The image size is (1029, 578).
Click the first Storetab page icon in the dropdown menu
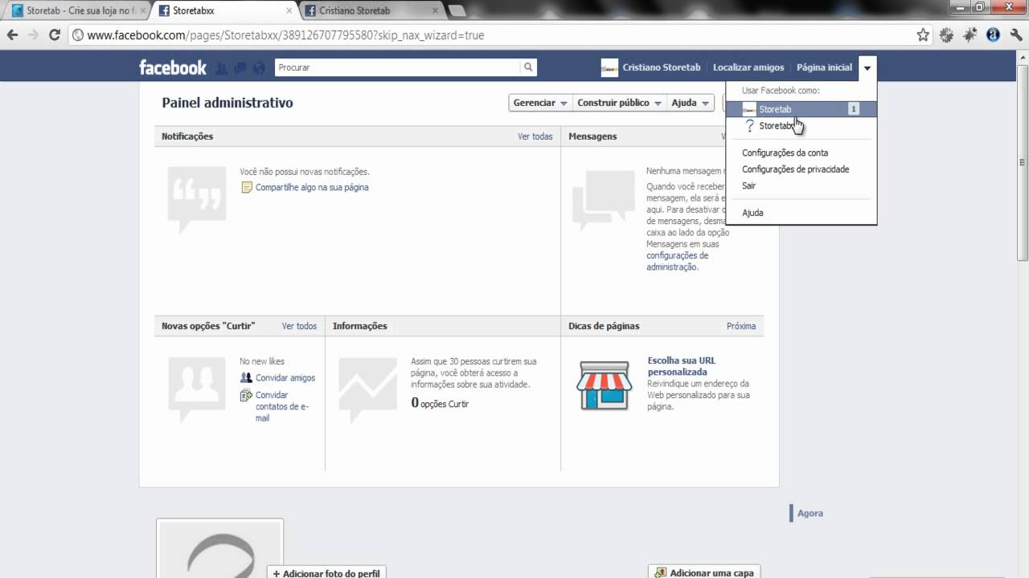coord(749,109)
